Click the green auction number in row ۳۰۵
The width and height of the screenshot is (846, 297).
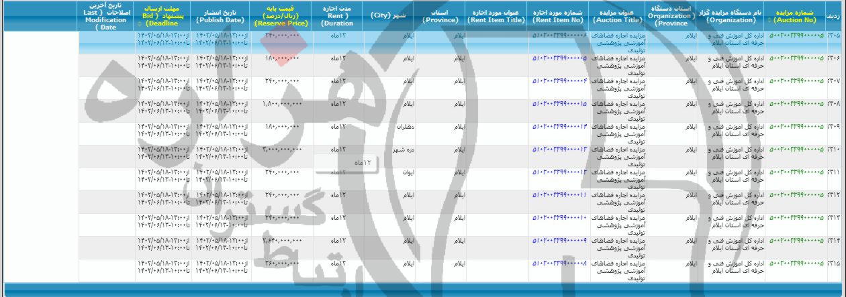796,36
